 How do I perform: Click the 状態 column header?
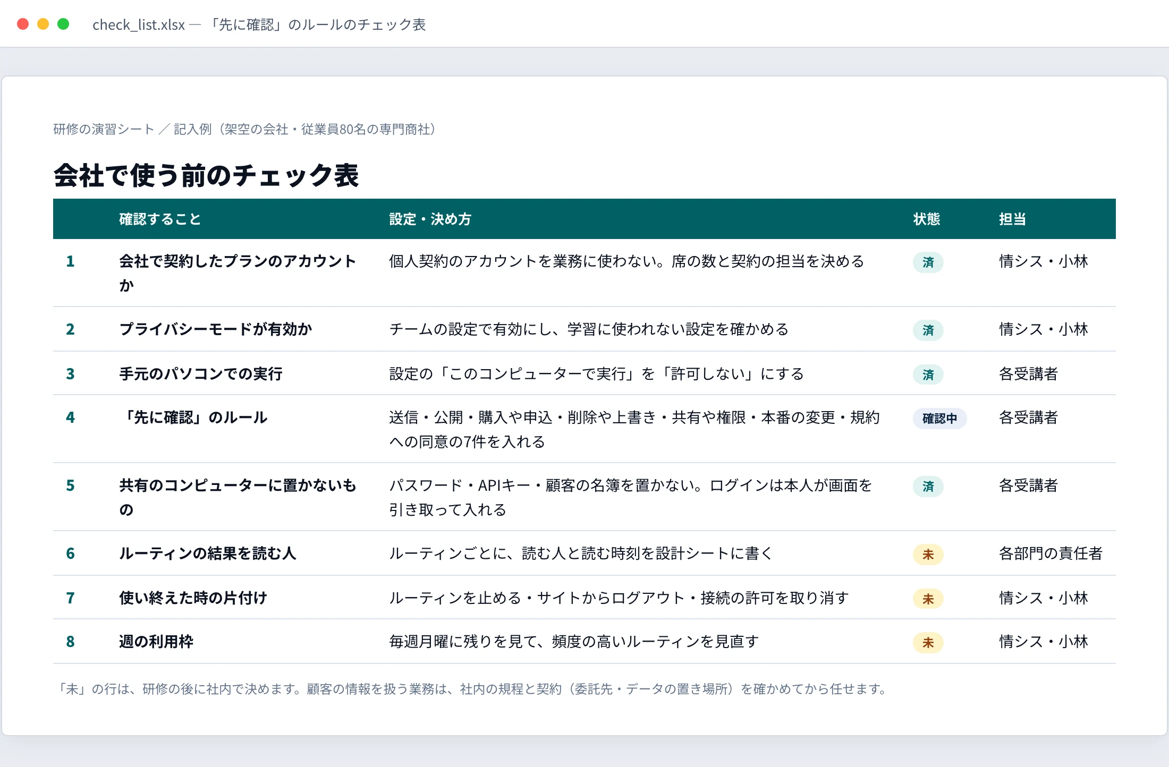point(927,219)
